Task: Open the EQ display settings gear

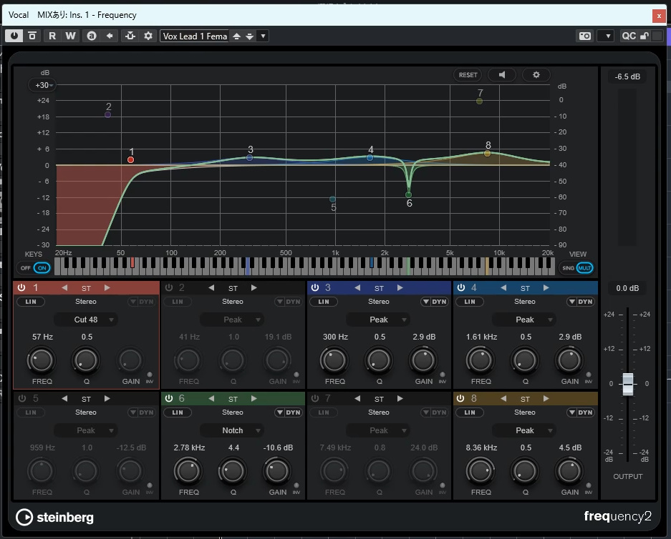Action: 536,74
